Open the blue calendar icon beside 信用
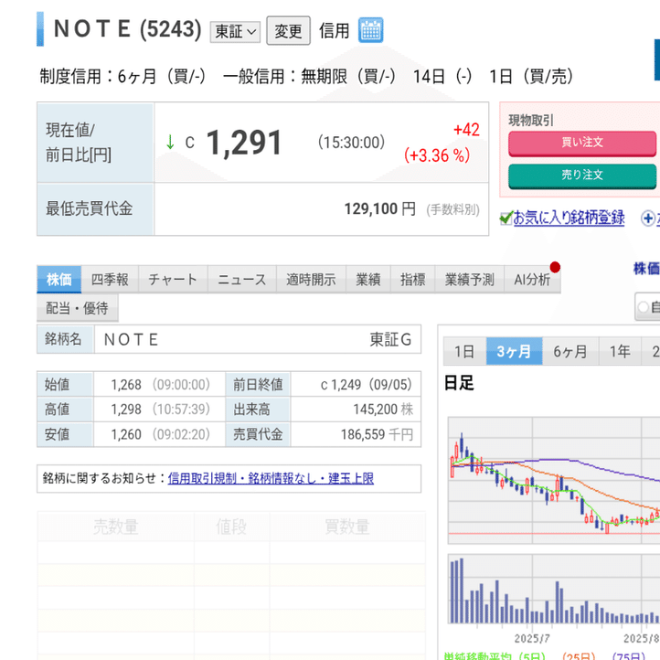 click(x=370, y=30)
